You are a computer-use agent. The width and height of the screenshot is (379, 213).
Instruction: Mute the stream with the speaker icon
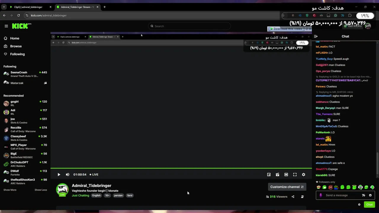(68, 175)
